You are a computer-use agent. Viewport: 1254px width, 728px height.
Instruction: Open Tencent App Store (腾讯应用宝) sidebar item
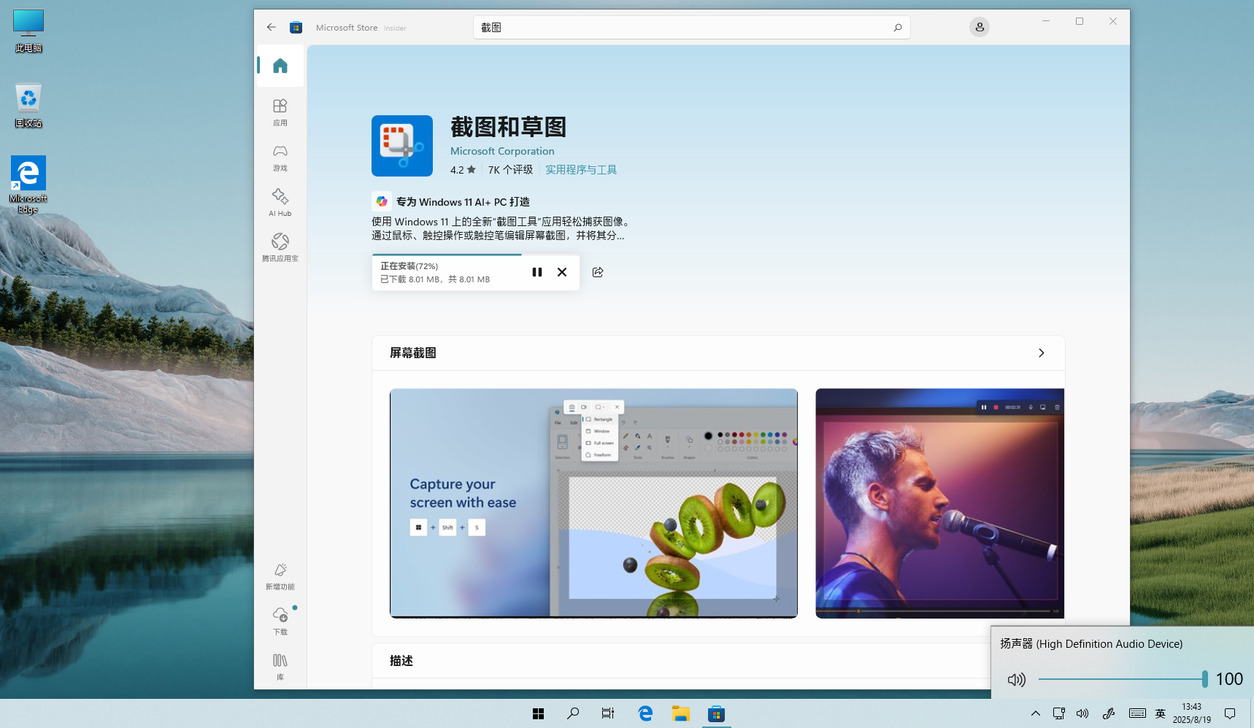coord(280,247)
